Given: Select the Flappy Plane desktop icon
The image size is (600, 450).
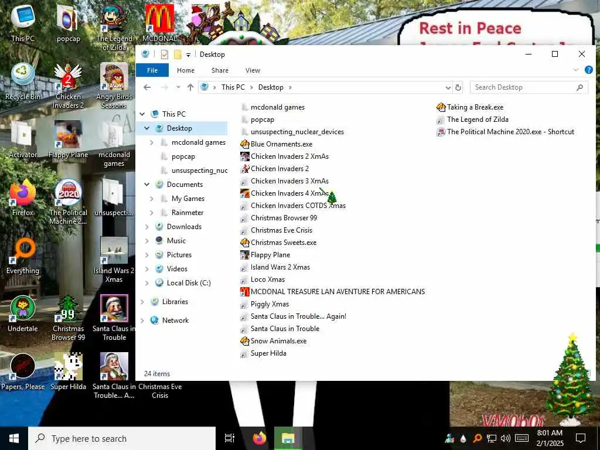Looking at the screenshot, I should pos(68,140).
